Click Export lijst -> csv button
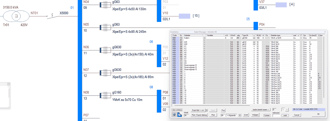The height and width of the screenshot is (121, 330). 198,110
